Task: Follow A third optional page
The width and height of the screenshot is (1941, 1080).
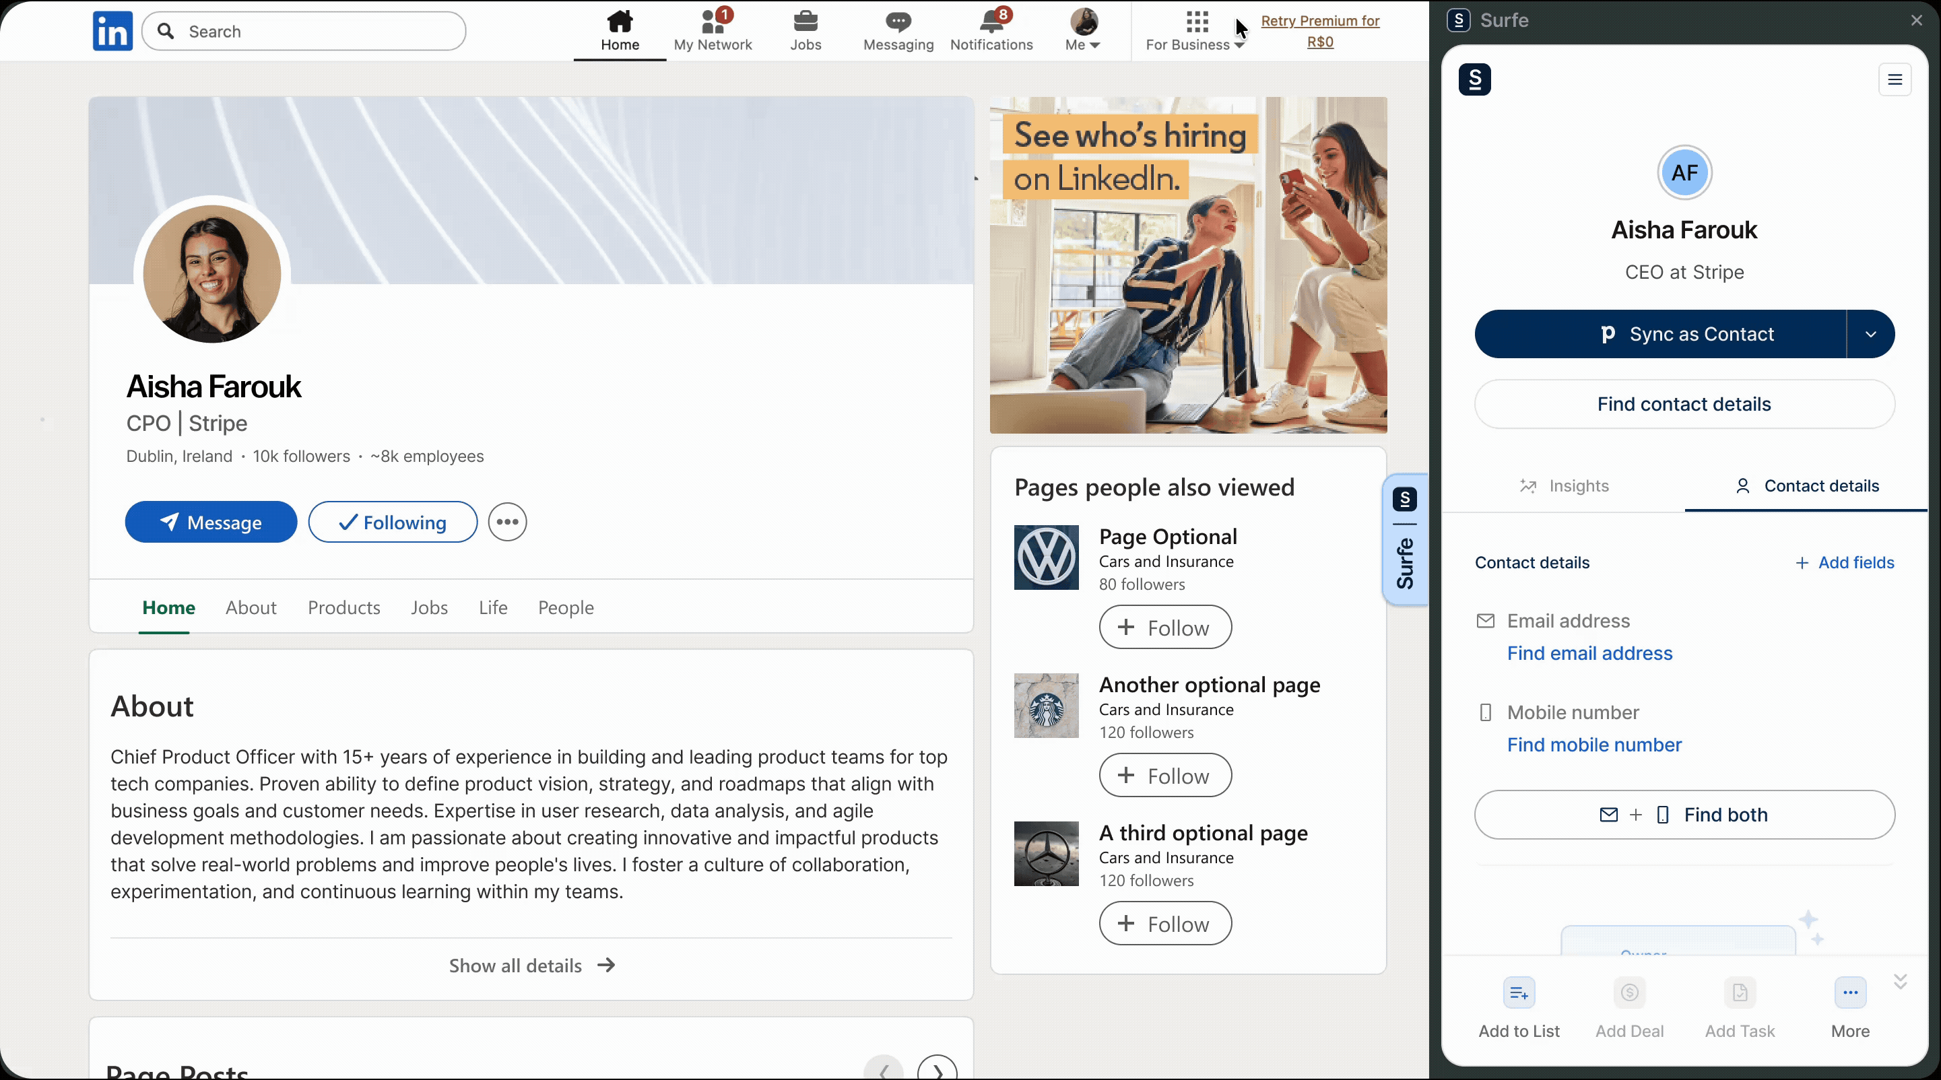Action: tap(1165, 924)
